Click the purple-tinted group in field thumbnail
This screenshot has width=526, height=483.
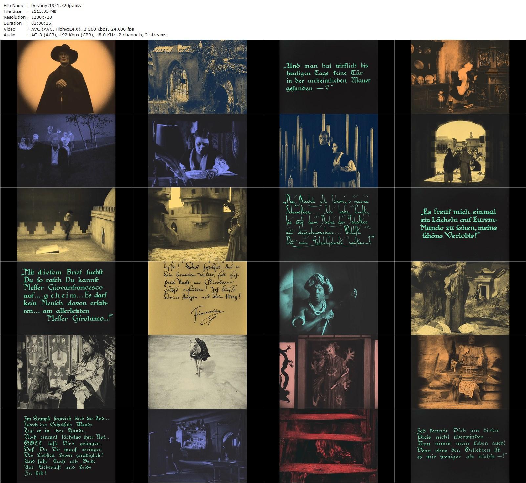tap(66, 151)
